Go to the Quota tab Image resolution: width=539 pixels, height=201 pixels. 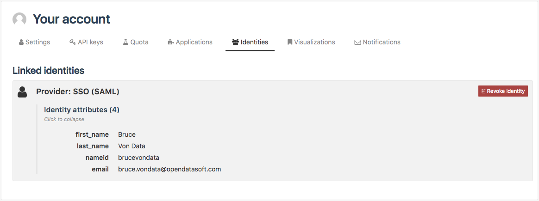click(x=139, y=42)
